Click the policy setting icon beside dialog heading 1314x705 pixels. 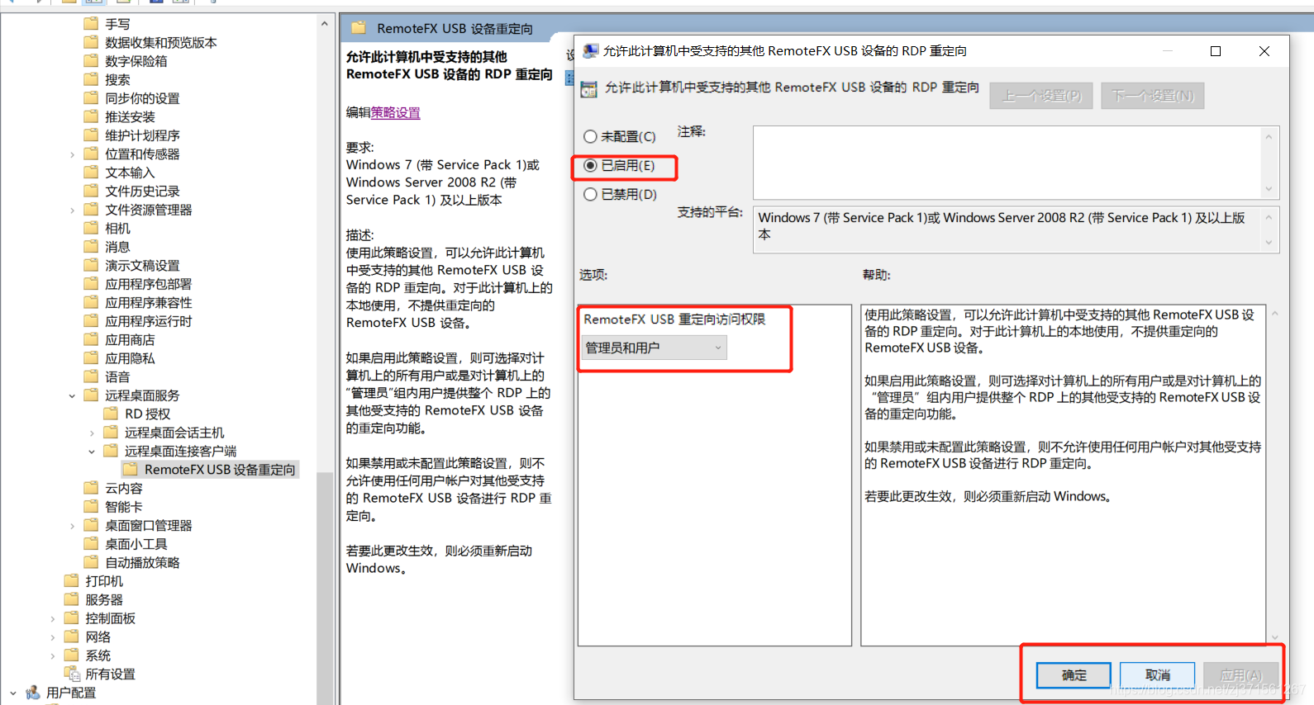tap(588, 88)
